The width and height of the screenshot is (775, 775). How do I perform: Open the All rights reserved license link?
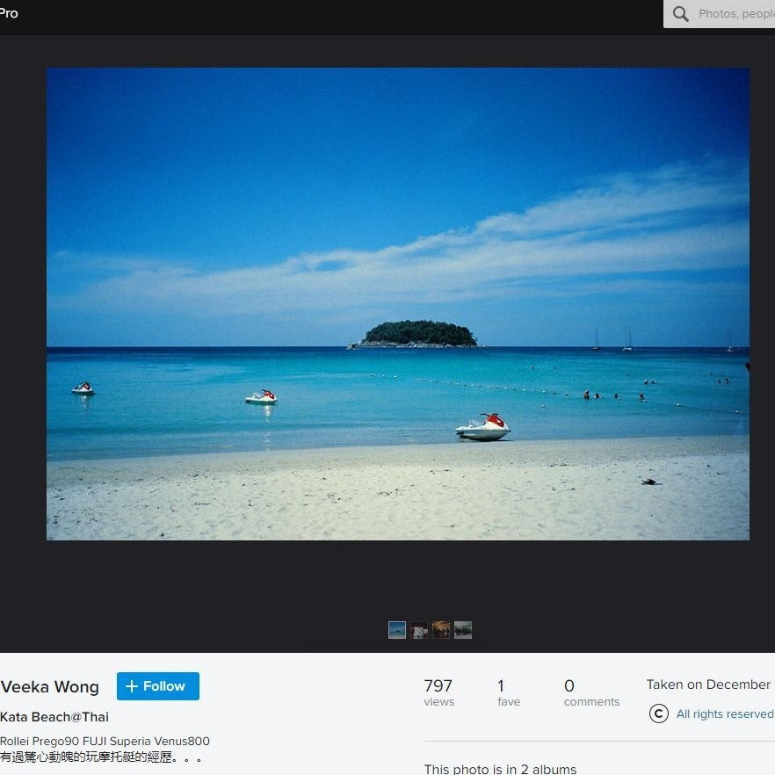click(x=724, y=714)
